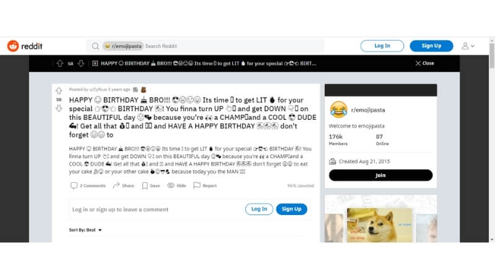Save the post with bookmark icon
Image resolution: width=495 pixels, height=278 pixels.
coord(145,186)
